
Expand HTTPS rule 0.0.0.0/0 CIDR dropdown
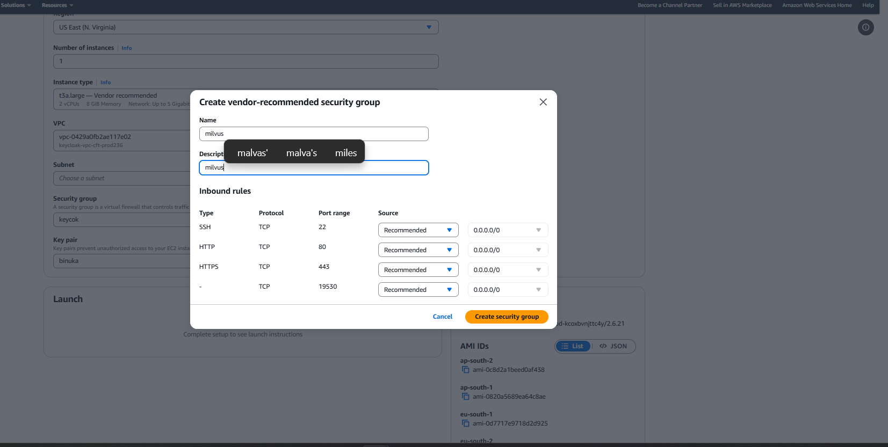[x=508, y=270]
